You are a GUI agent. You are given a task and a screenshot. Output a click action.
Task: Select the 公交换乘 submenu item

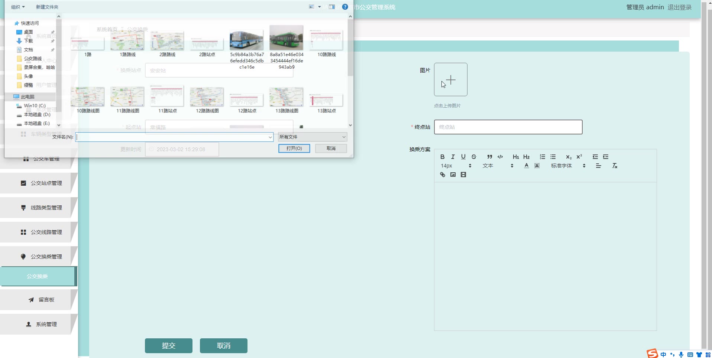click(x=38, y=276)
